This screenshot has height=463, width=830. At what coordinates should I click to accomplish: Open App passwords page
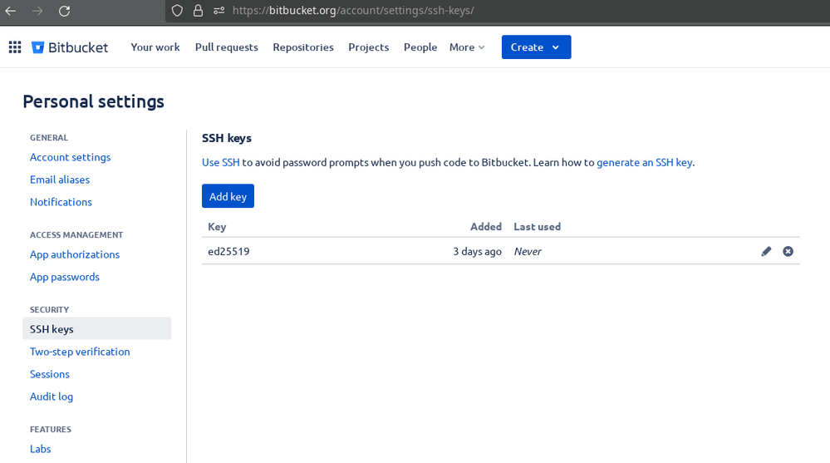click(65, 277)
